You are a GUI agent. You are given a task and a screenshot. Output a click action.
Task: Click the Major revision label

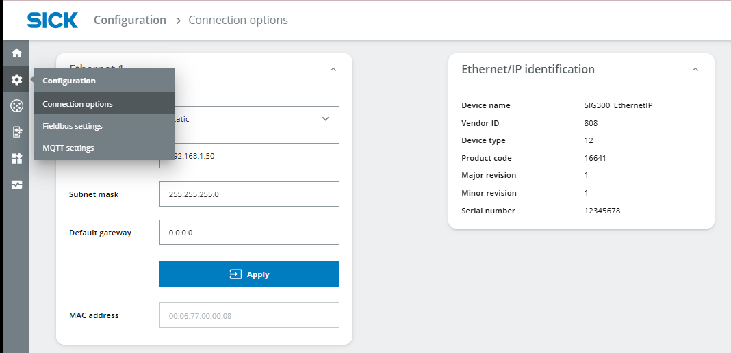click(489, 175)
